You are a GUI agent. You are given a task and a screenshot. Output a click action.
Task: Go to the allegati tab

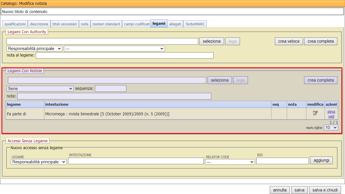[x=175, y=24]
